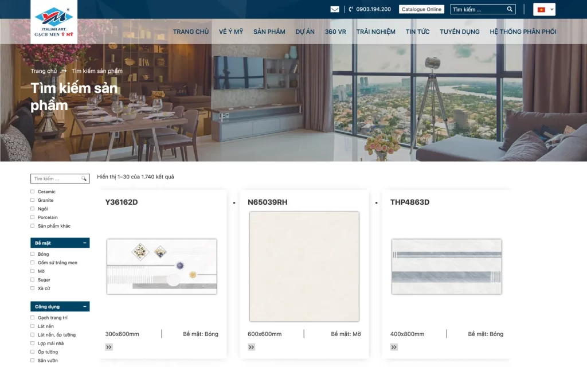Screen dimensions: 587x367
Task: Tick the Sản phẩm khác checkbox
Action: [x=32, y=226]
